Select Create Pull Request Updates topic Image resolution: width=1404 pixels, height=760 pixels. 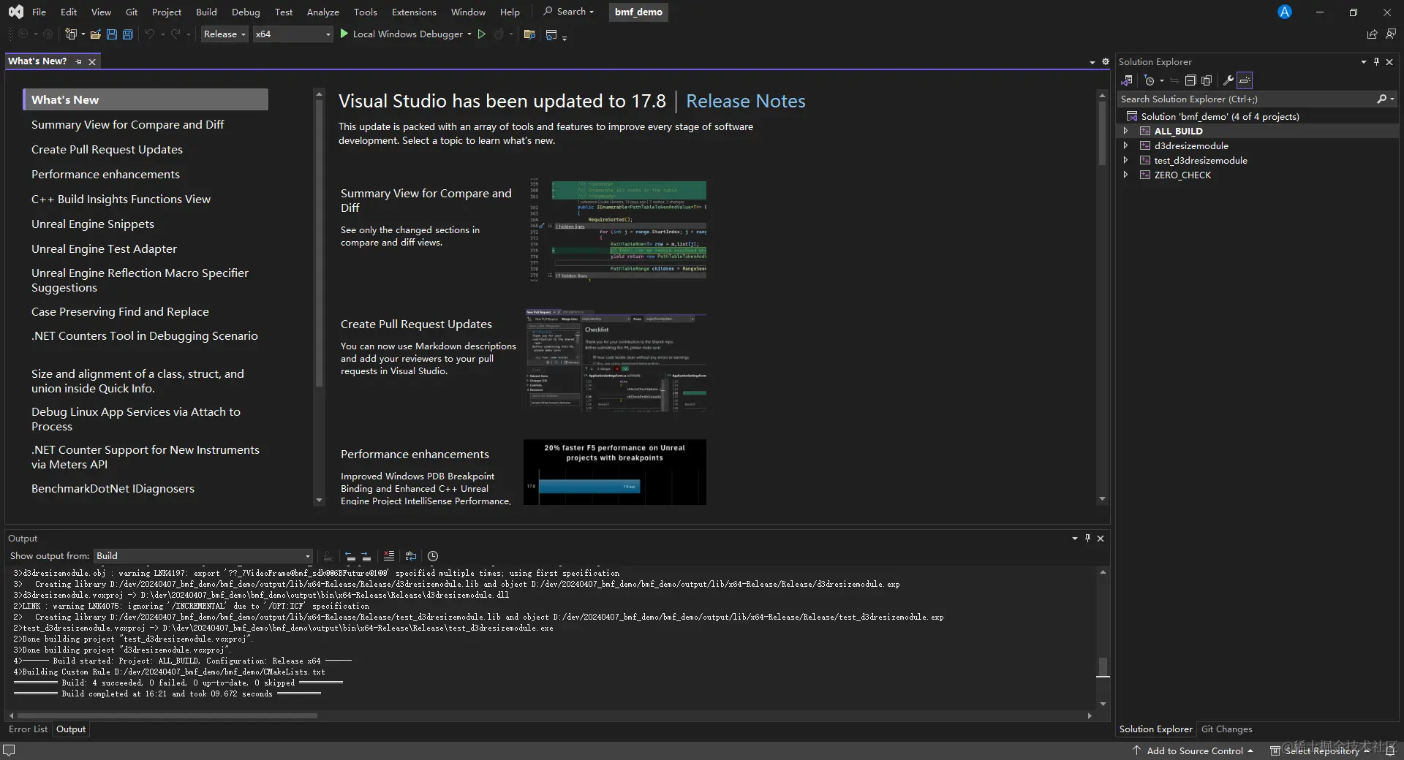point(107,149)
